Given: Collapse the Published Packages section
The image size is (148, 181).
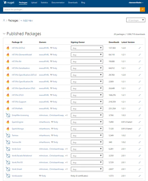Looking at the screenshot, I should (4, 34).
